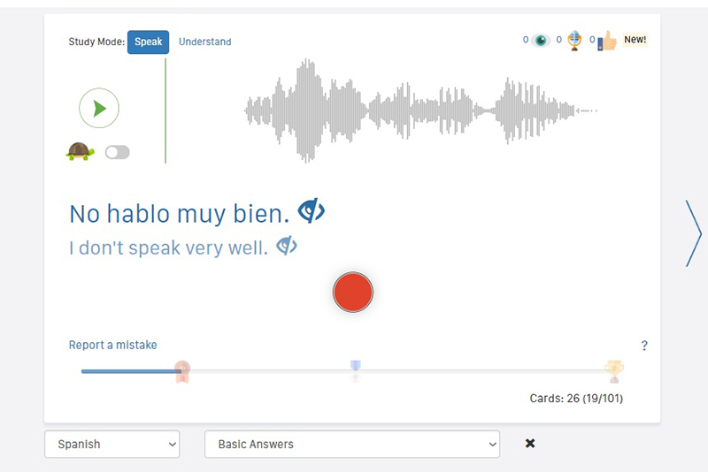Switch to Understand study mode
This screenshot has height=472, width=708.
(204, 42)
